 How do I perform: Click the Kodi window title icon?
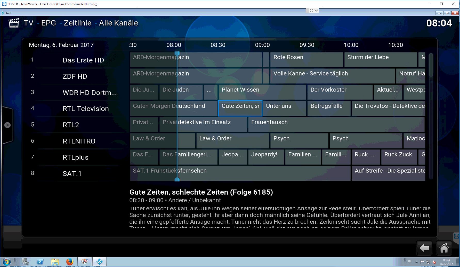click(x=3, y=13)
